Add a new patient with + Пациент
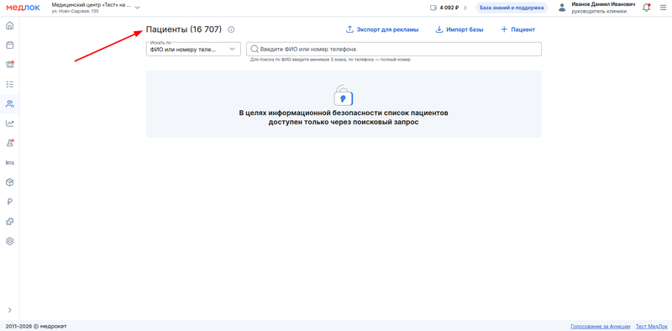 point(517,29)
